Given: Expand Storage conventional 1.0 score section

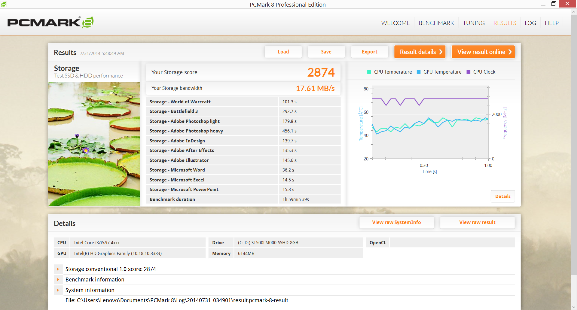Looking at the screenshot, I should tap(58, 269).
